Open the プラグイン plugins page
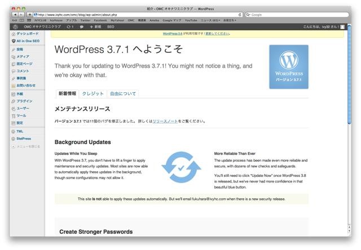361x250 pixels. coord(24,101)
